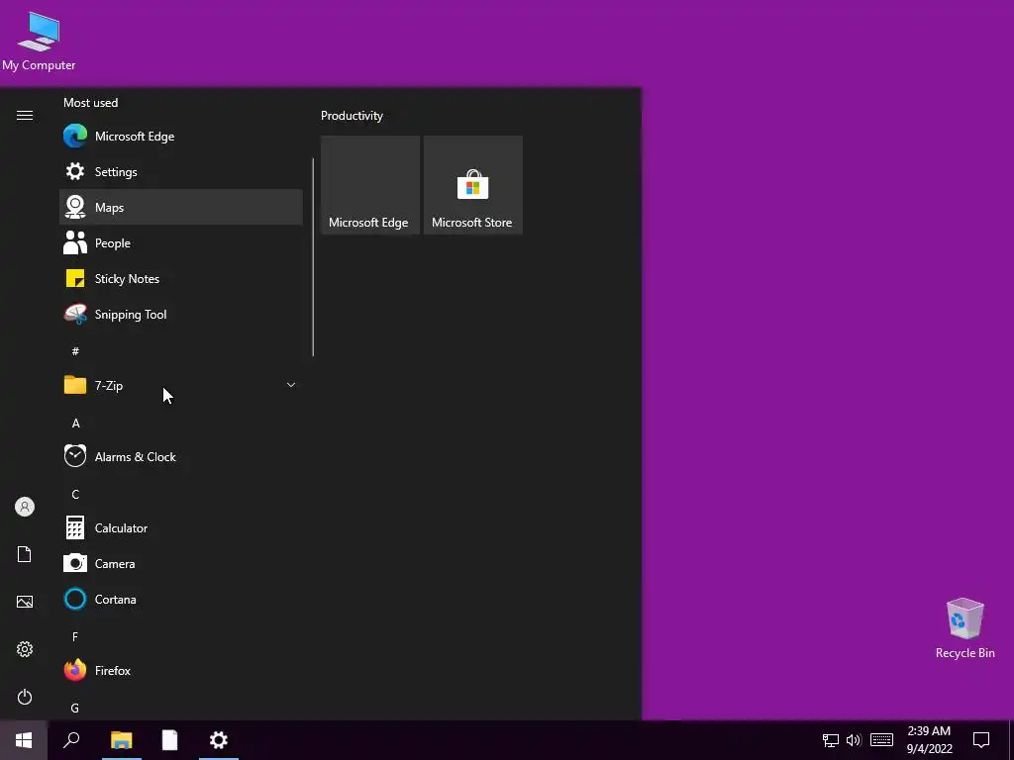Open the 7-Zip folder entry
1014x760 pixels.
180,385
